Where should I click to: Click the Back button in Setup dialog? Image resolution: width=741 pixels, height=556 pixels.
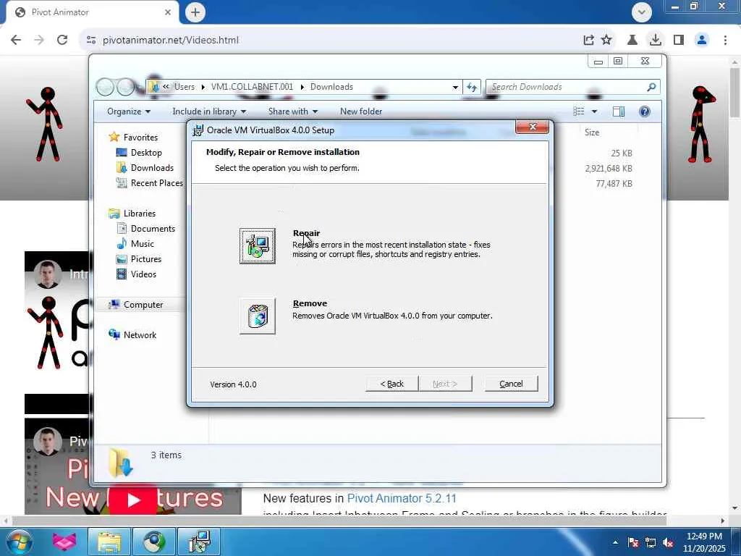[x=391, y=384]
